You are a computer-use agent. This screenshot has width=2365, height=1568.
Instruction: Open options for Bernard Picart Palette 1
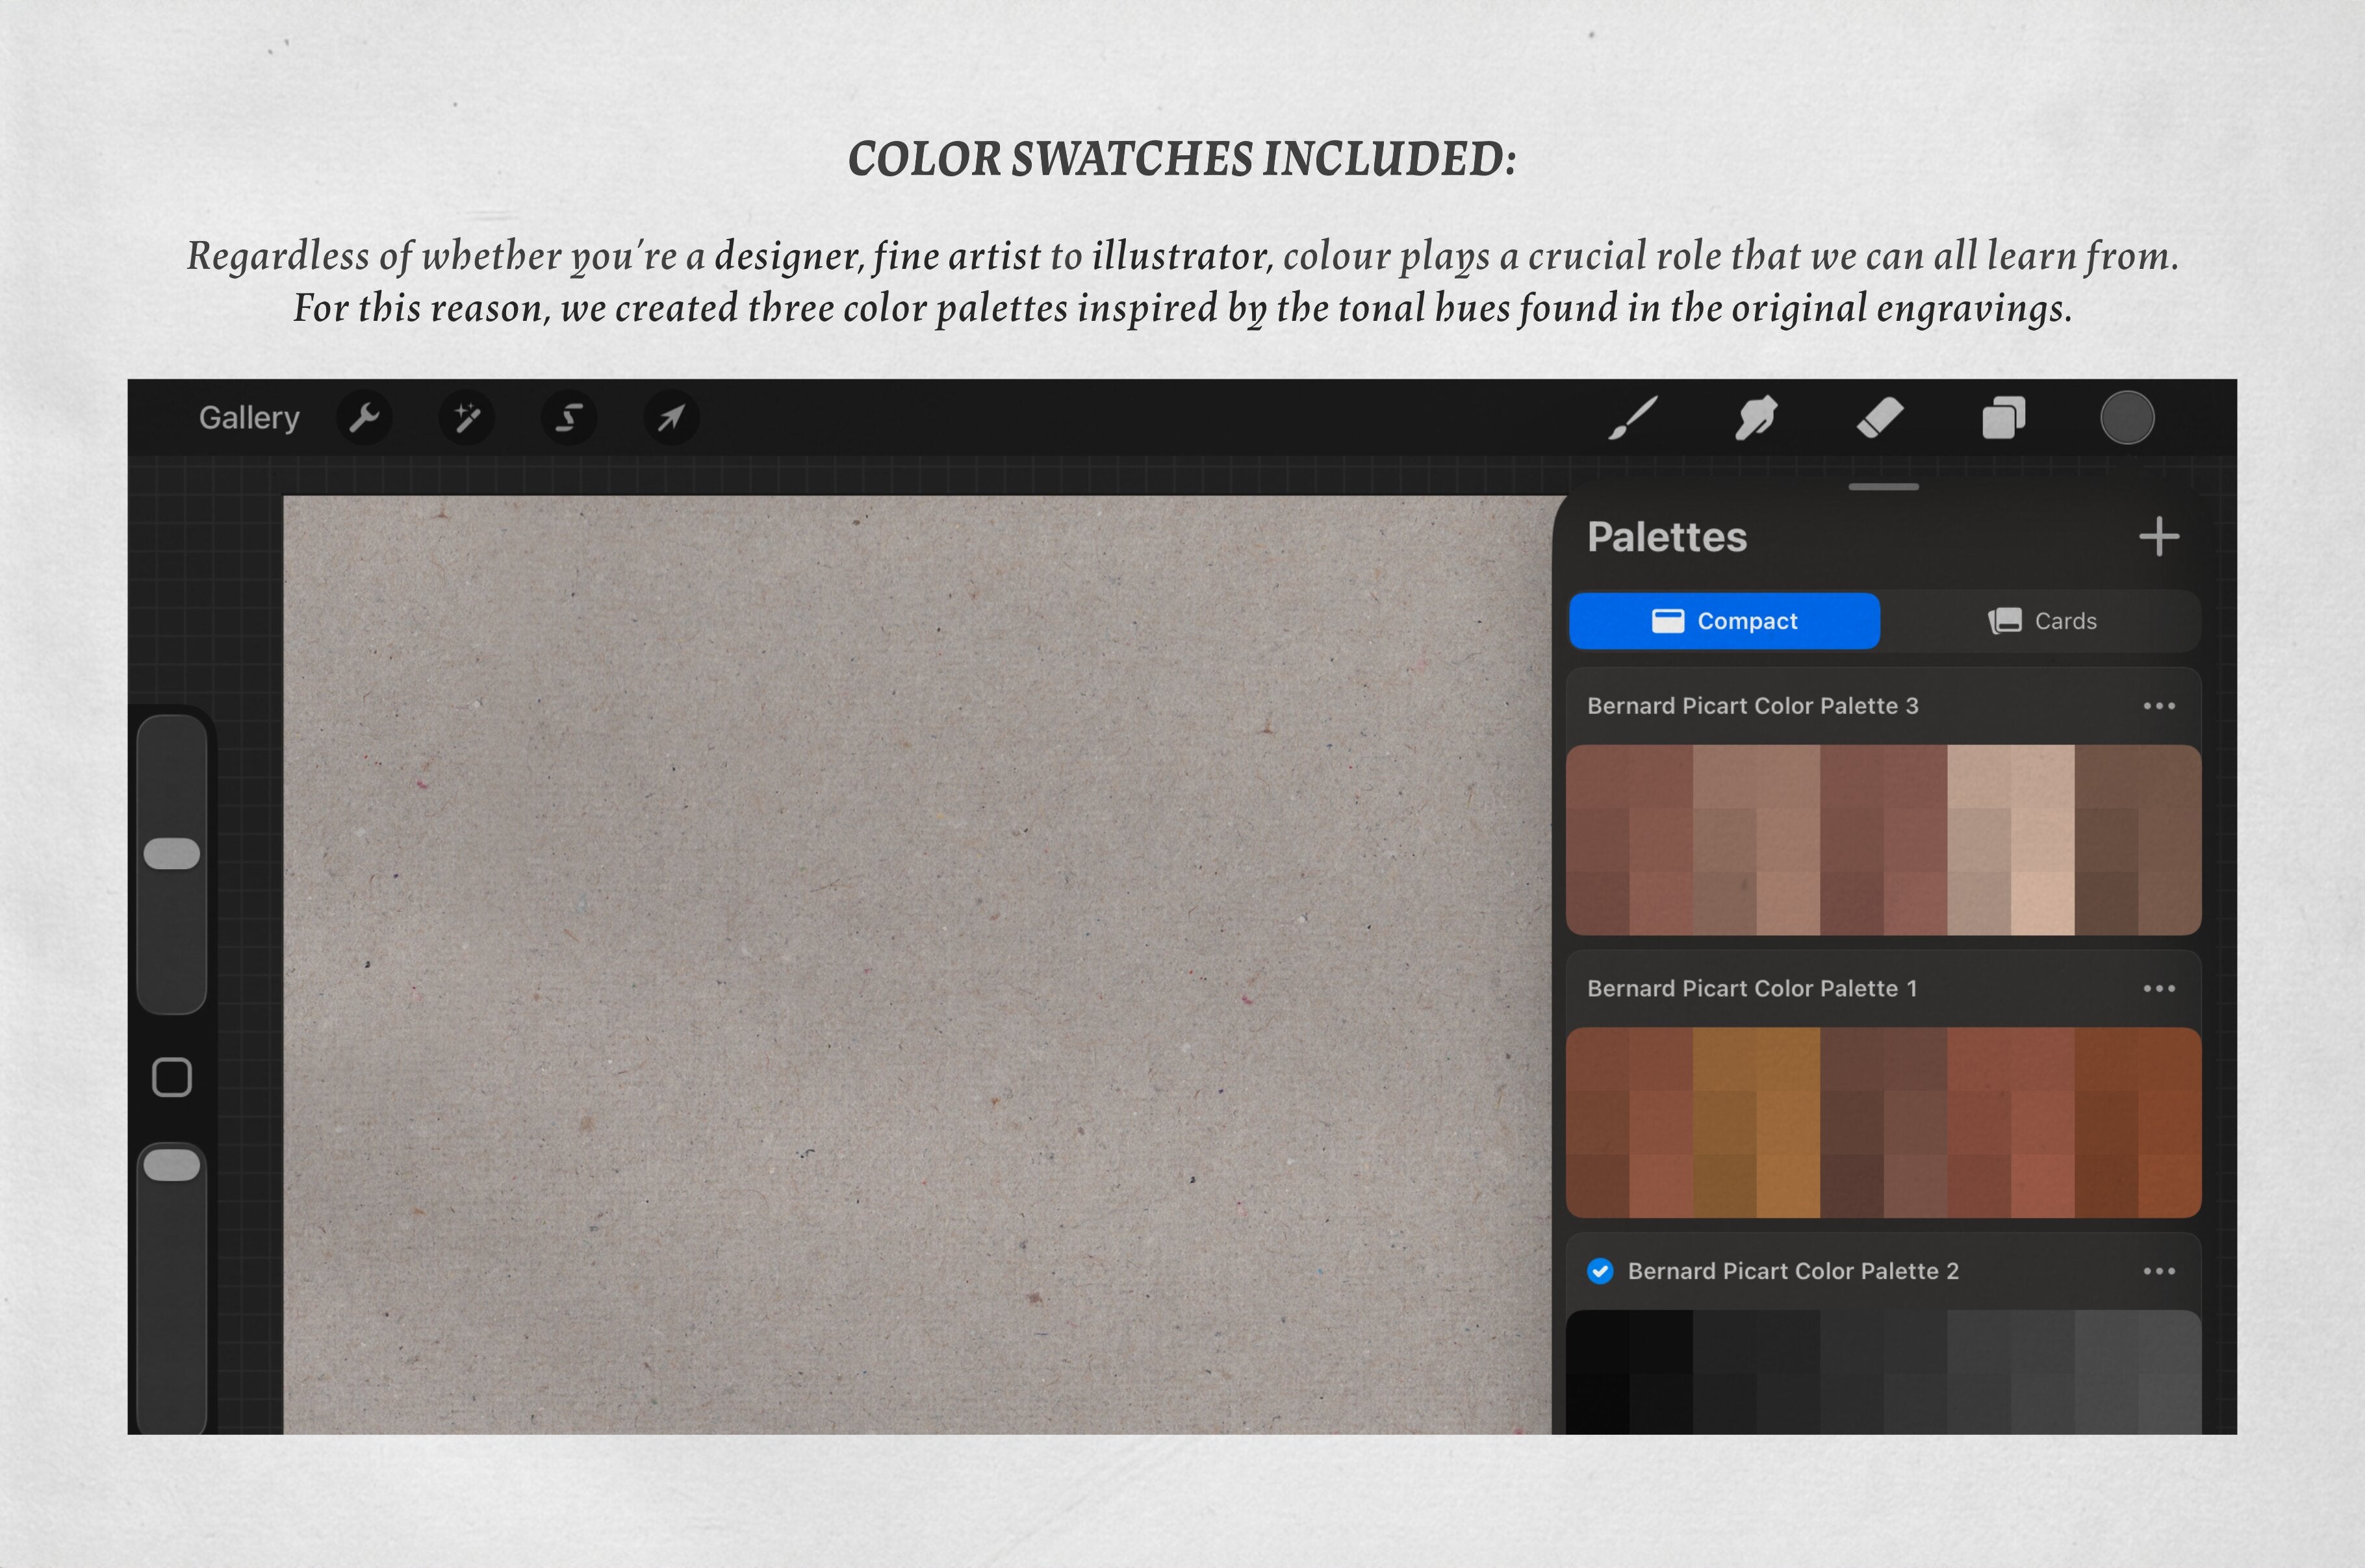click(2158, 989)
